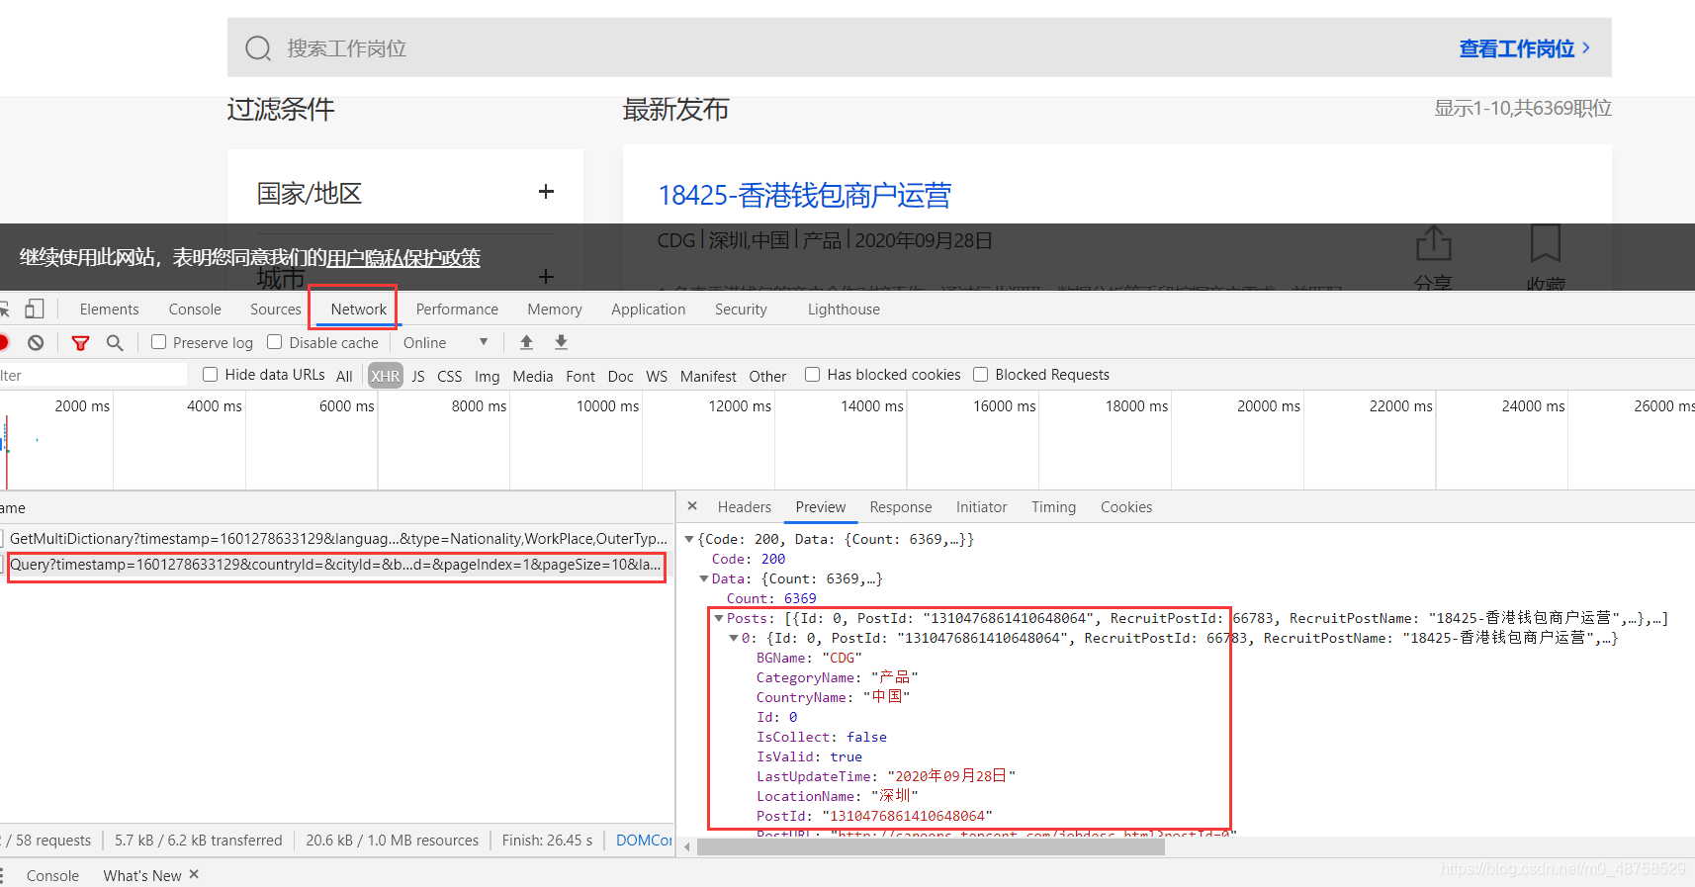Collapse the Posts item 0 node
1695x887 pixels.
[734, 638]
